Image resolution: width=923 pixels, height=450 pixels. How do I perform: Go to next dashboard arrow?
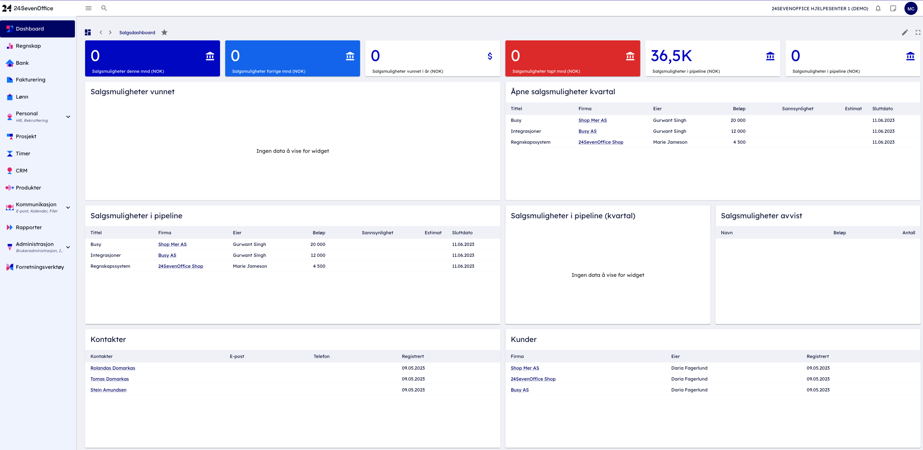(110, 32)
